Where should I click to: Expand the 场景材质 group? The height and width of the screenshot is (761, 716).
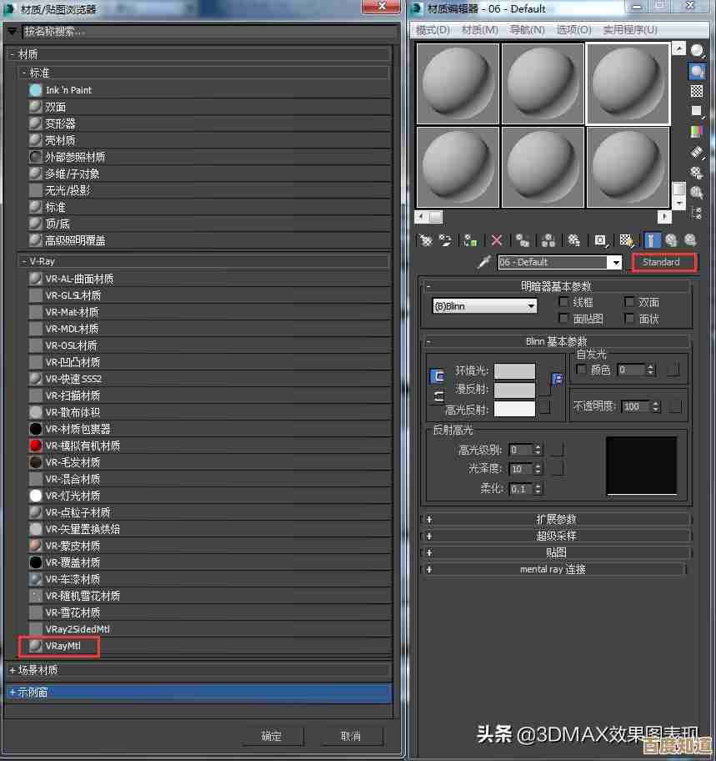coord(13,670)
